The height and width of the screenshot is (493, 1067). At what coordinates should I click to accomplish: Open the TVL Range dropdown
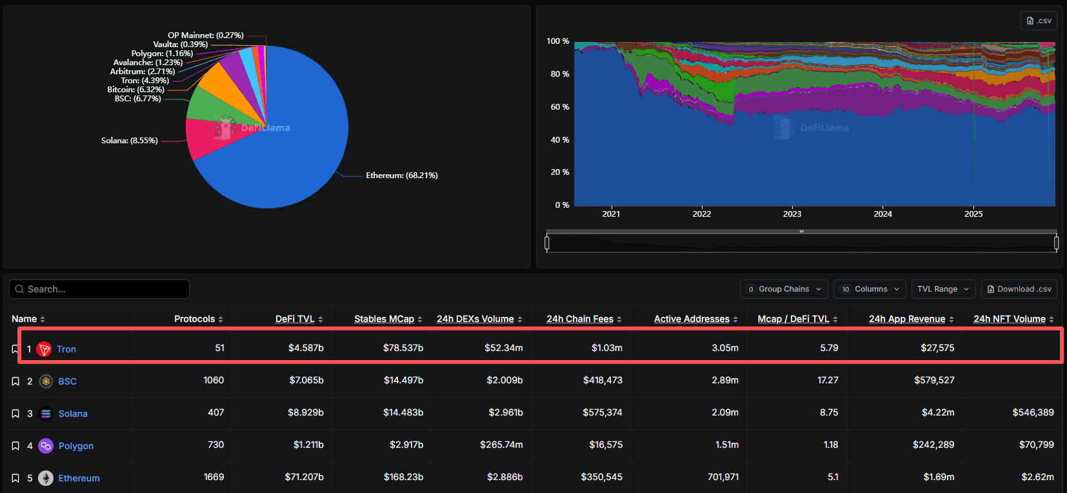coord(942,289)
